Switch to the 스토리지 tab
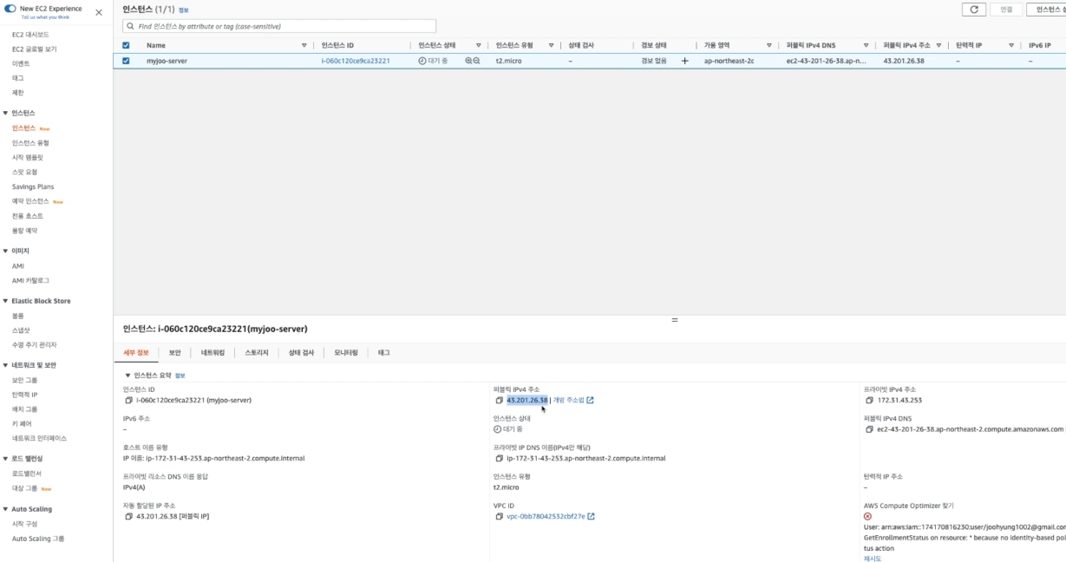 click(257, 353)
